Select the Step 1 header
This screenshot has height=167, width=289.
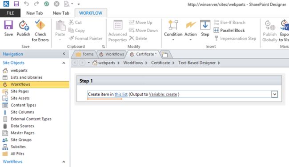click(179, 81)
